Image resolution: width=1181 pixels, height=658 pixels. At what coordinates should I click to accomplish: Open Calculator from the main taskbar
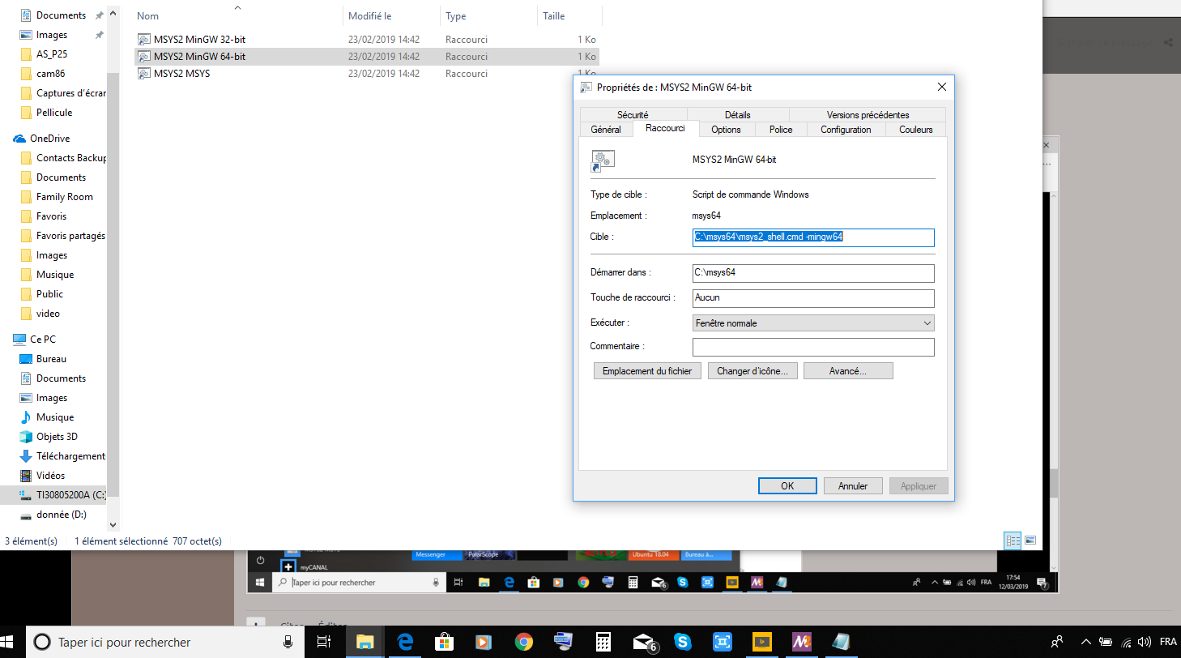[x=603, y=643]
